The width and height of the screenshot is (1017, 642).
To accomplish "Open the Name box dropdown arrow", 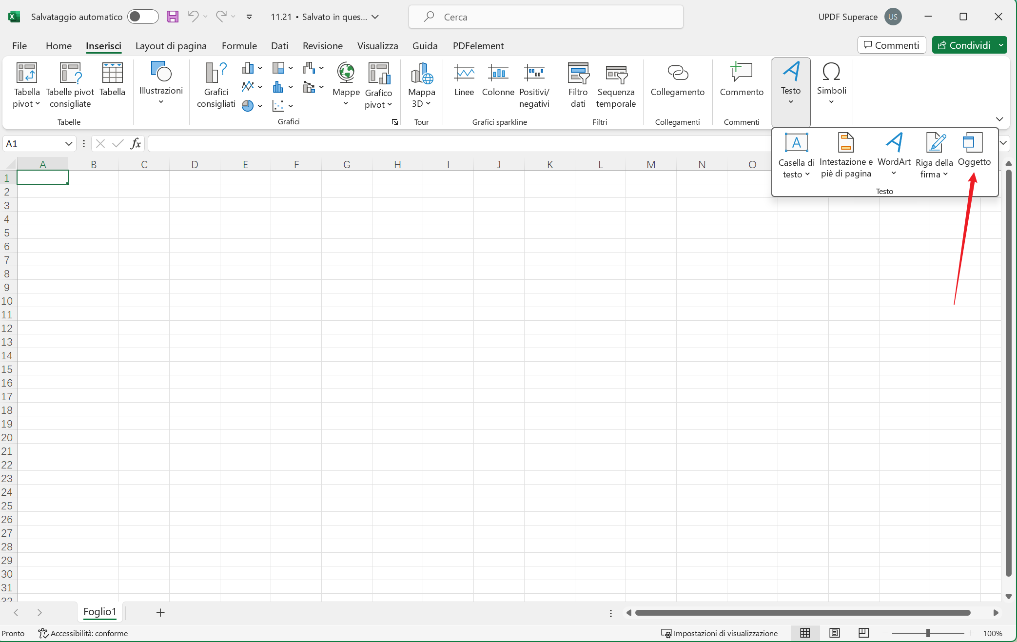I will pos(68,143).
